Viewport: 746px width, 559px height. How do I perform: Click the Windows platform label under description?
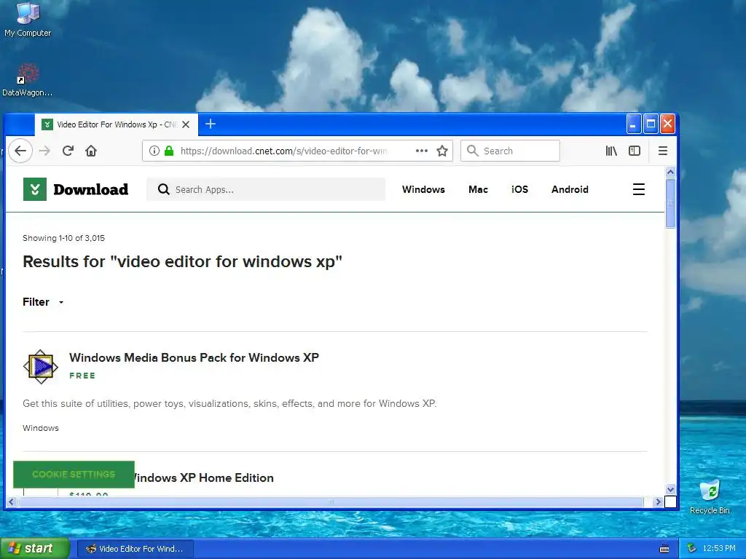click(x=41, y=428)
